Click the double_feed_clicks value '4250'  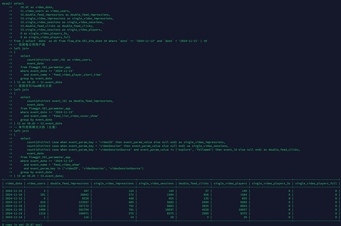tap(205, 210)
